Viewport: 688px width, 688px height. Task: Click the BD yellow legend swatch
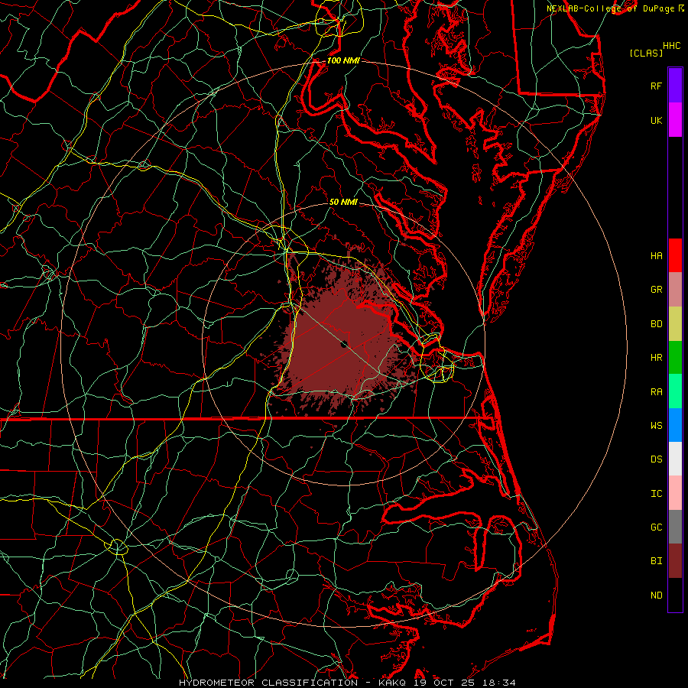(x=675, y=324)
